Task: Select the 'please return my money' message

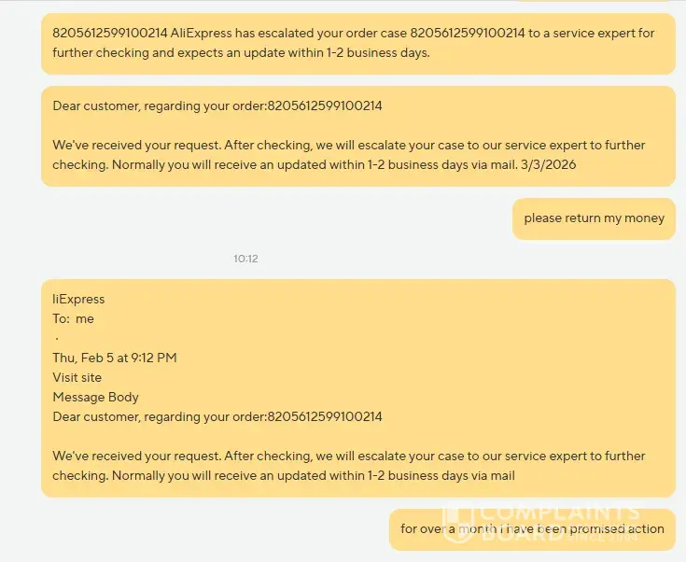Action: coord(594,218)
